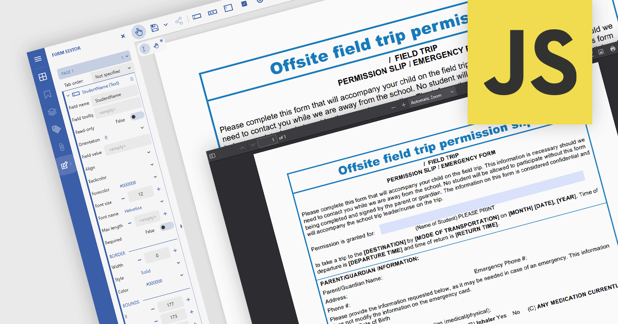Image resolution: width=618 pixels, height=324 pixels.
Task: Collapse the StudentName (Text) field section
Action: coord(68,94)
